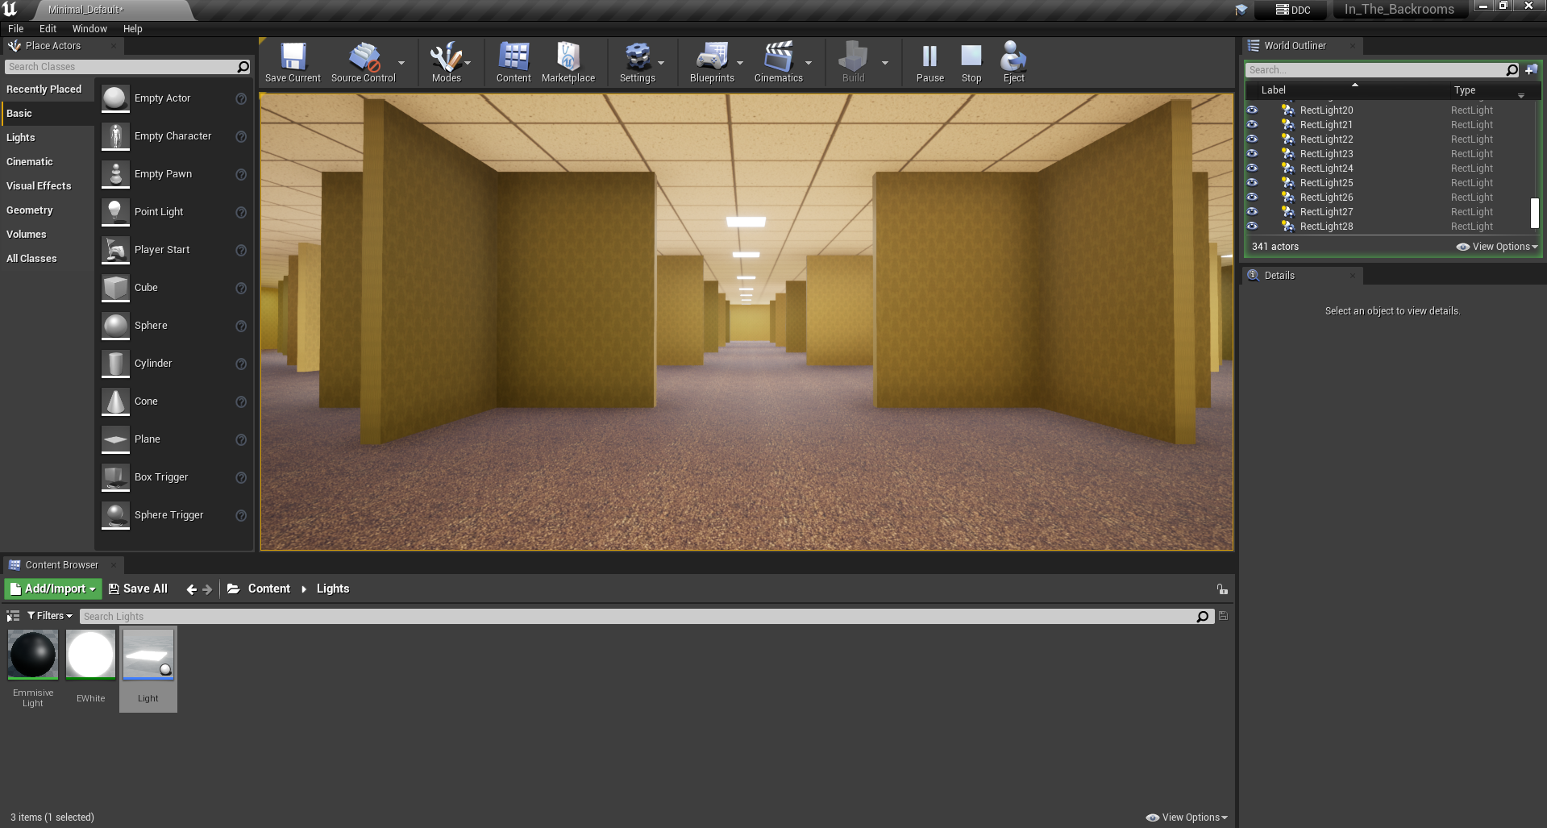Open Content Browser View Options
The image size is (1547, 828).
pyautogui.click(x=1187, y=818)
